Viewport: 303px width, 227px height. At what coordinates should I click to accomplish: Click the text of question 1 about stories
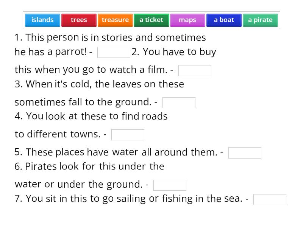point(110,37)
